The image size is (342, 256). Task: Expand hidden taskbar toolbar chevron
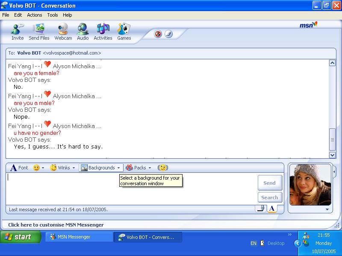290,234
